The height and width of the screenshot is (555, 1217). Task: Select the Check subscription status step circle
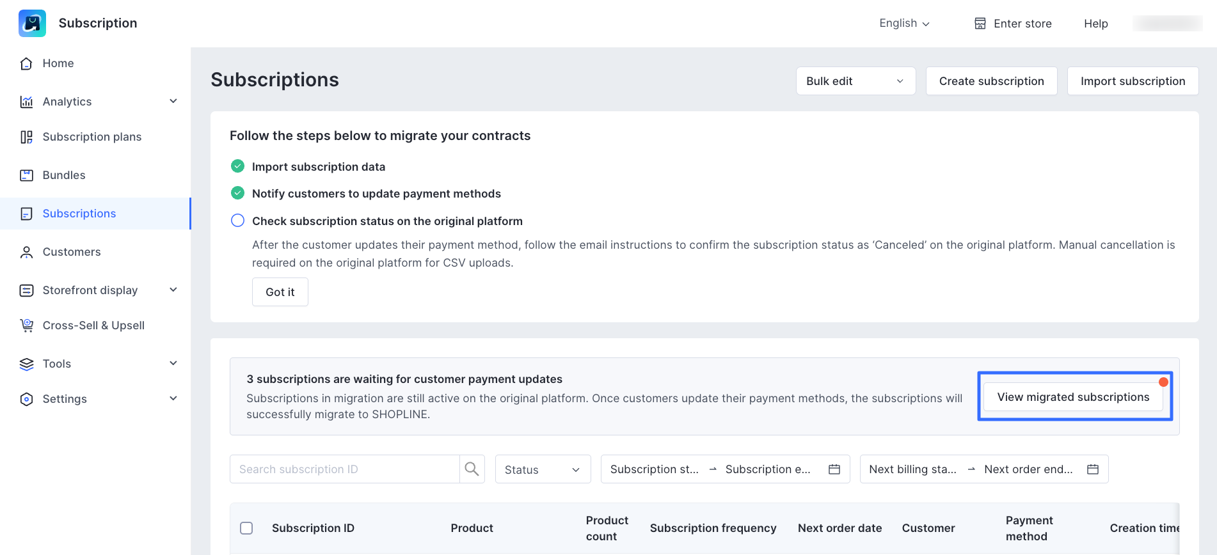[237, 221]
